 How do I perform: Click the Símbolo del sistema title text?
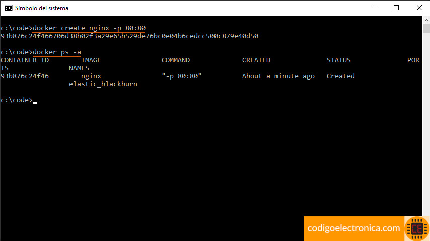click(x=42, y=8)
